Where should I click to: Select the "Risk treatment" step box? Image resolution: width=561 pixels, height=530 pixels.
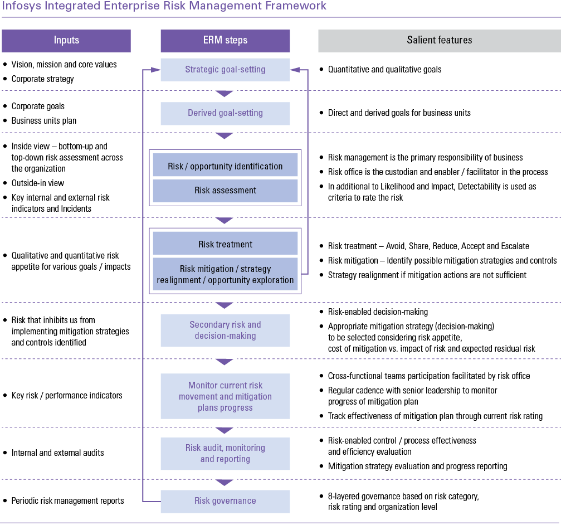pos(225,244)
